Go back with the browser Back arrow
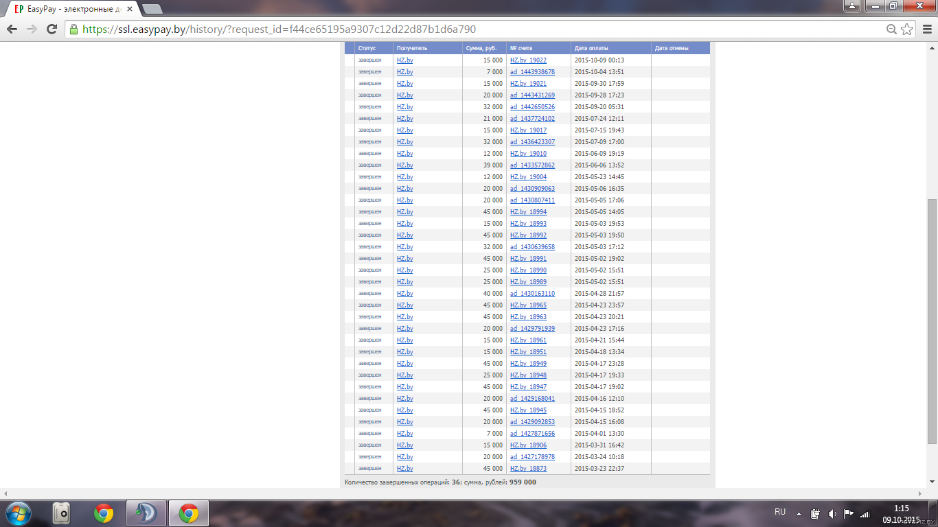This screenshot has width=938, height=527. 12,29
